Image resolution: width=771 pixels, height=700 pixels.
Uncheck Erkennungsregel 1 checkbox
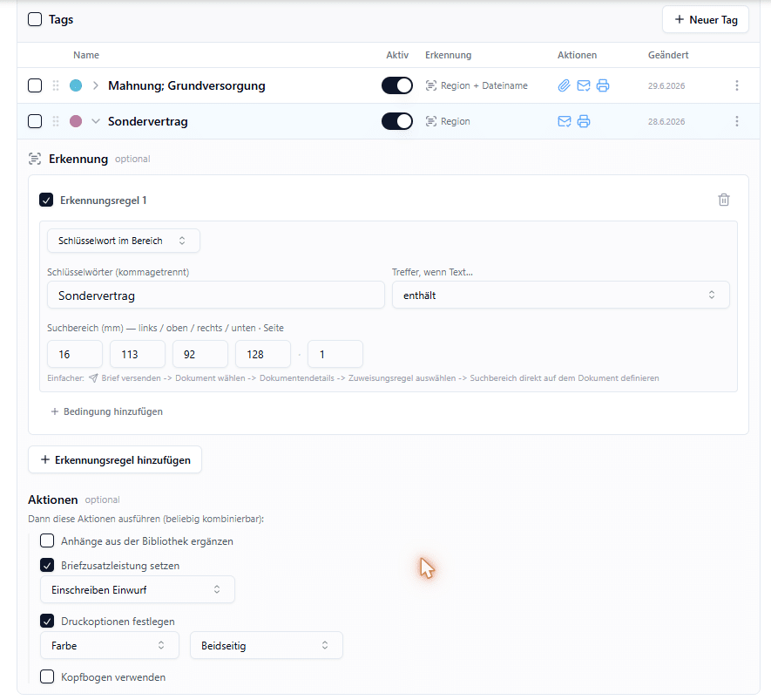[x=46, y=200]
